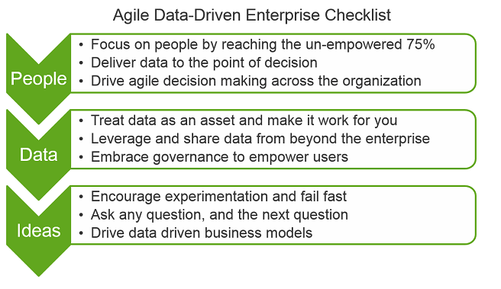Click the green People chevron arrow

38,79
